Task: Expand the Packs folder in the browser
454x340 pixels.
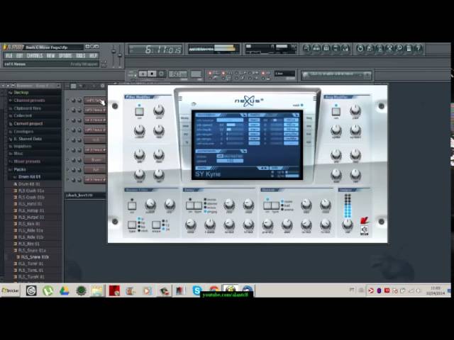Action: (19, 169)
